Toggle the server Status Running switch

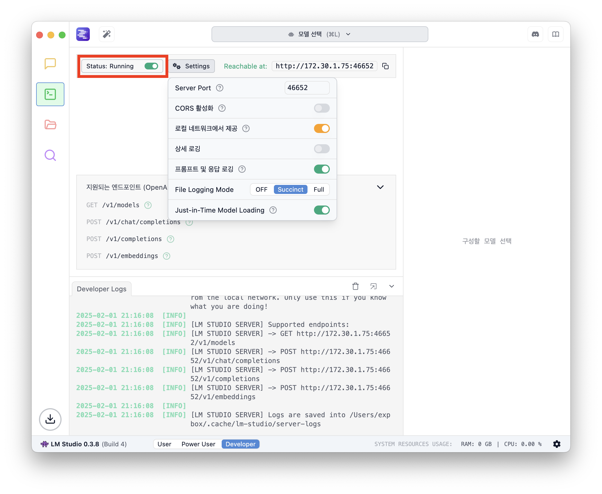click(151, 66)
